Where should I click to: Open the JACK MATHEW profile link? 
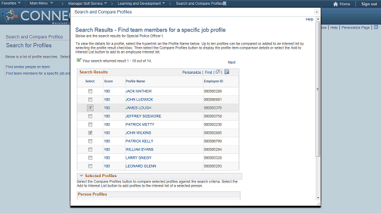click(139, 91)
